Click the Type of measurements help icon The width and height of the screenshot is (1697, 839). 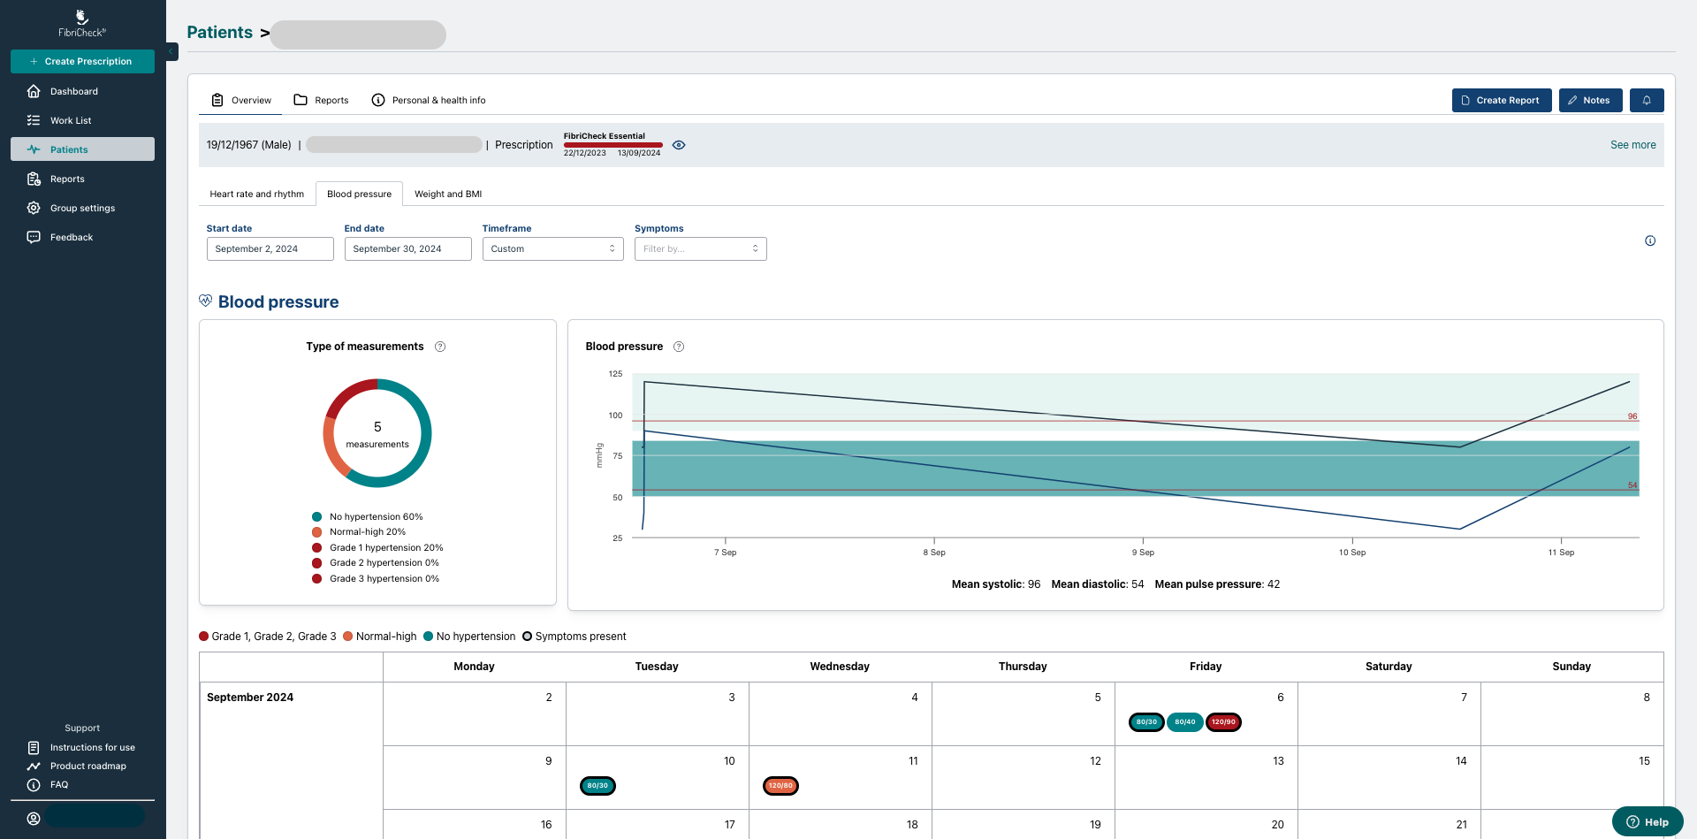coord(440,347)
